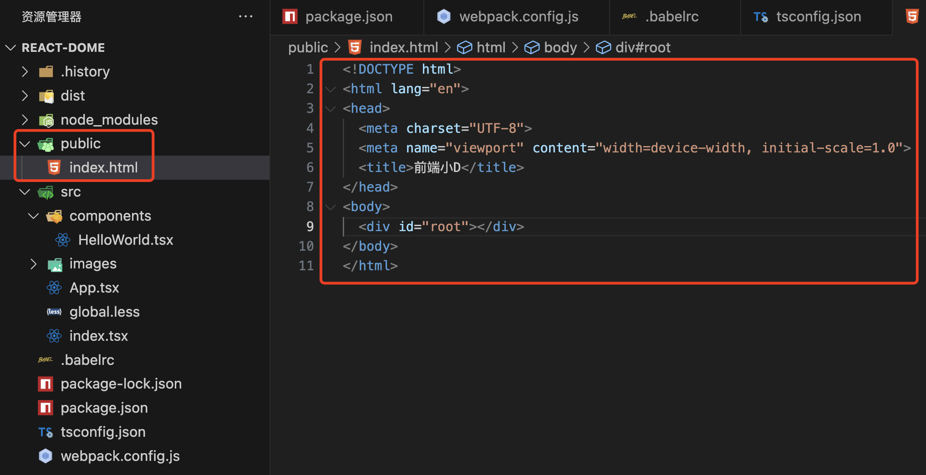Select HelloWorld.tsx inside components folder
This screenshot has width=926, height=475.
click(126, 240)
